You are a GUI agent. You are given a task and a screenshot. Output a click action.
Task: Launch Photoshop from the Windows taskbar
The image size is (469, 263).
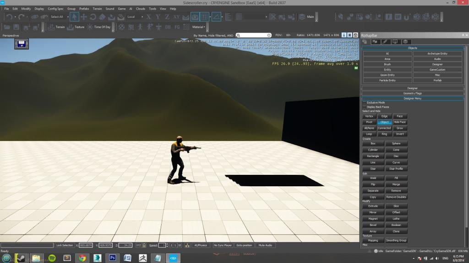click(112, 258)
